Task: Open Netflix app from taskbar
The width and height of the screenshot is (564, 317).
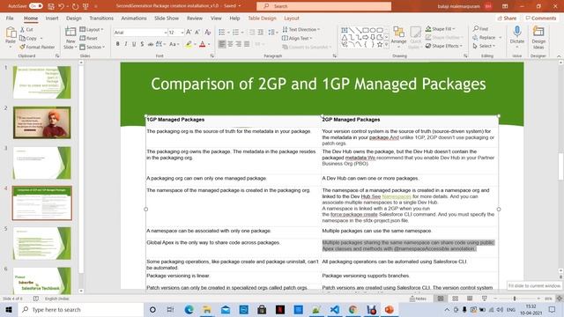Action: point(280,309)
